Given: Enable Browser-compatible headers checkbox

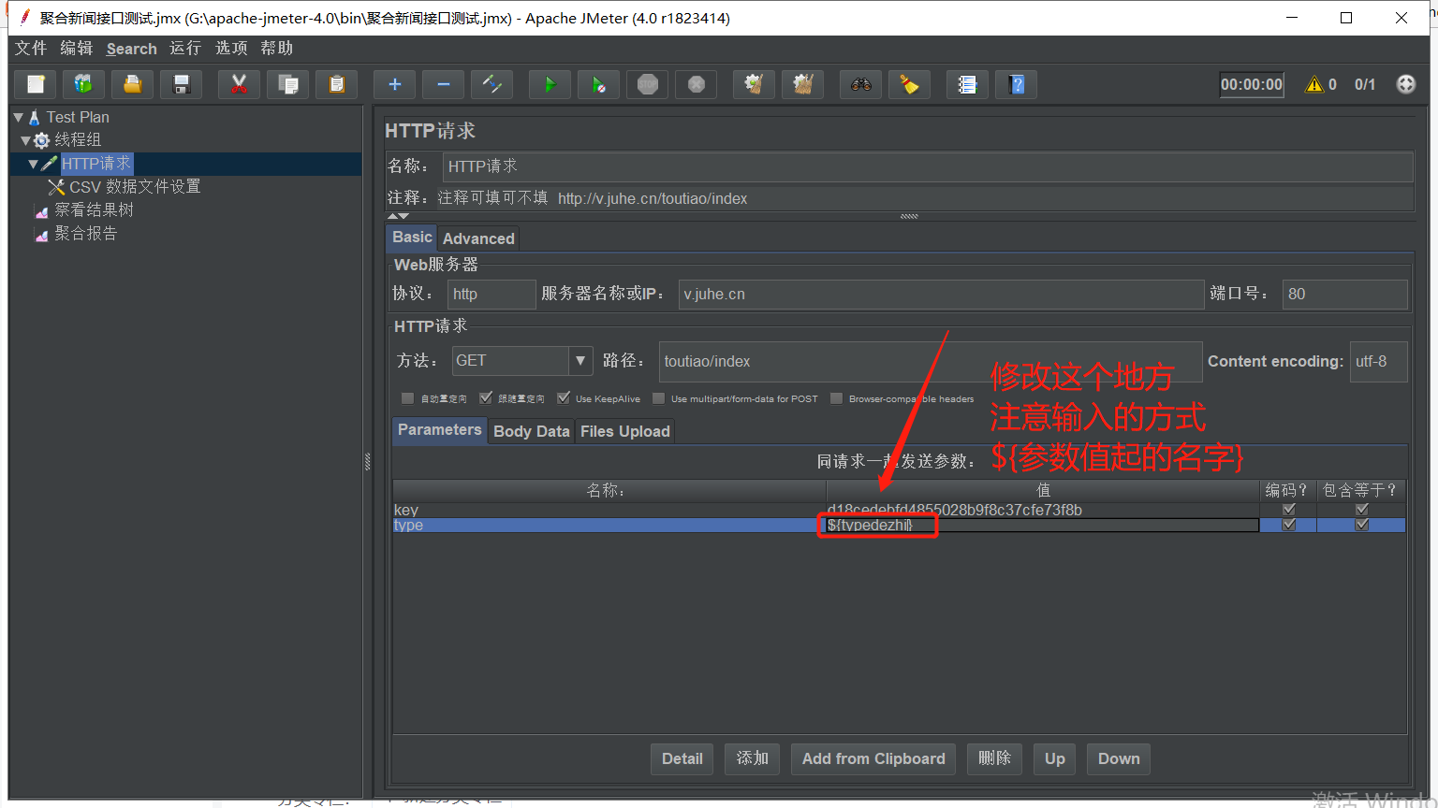Looking at the screenshot, I should coord(837,398).
